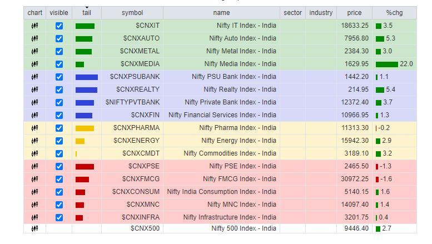Image resolution: width=432 pixels, height=244 pixels.
Task: Uncheck visible checkbox for $CNXAUTO
Action: pos(59,38)
